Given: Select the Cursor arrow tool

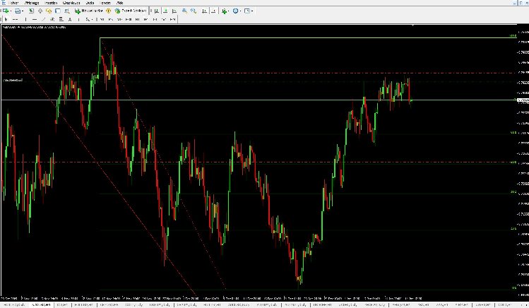Looking at the screenshot, I should tap(6, 20).
